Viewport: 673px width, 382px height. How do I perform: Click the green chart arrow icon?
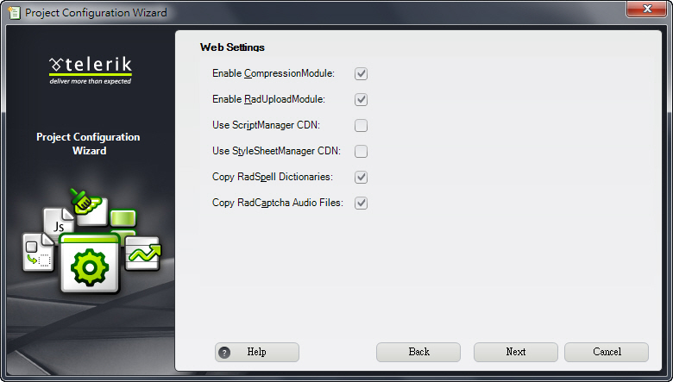pyautogui.click(x=143, y=254)
